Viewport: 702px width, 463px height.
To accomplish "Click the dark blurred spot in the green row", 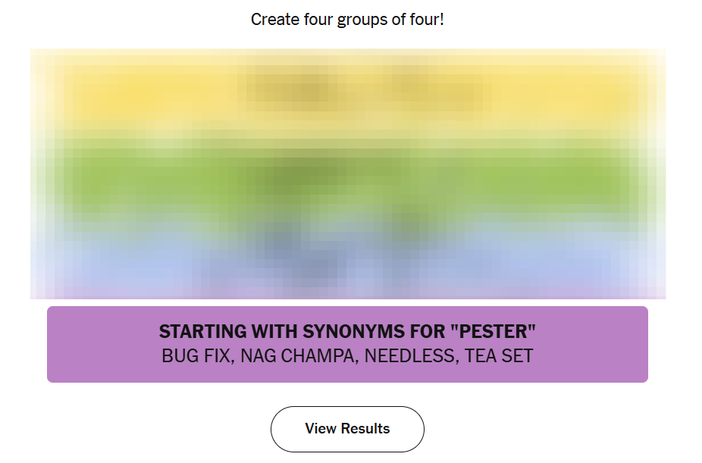I will [x=300, y=177].
